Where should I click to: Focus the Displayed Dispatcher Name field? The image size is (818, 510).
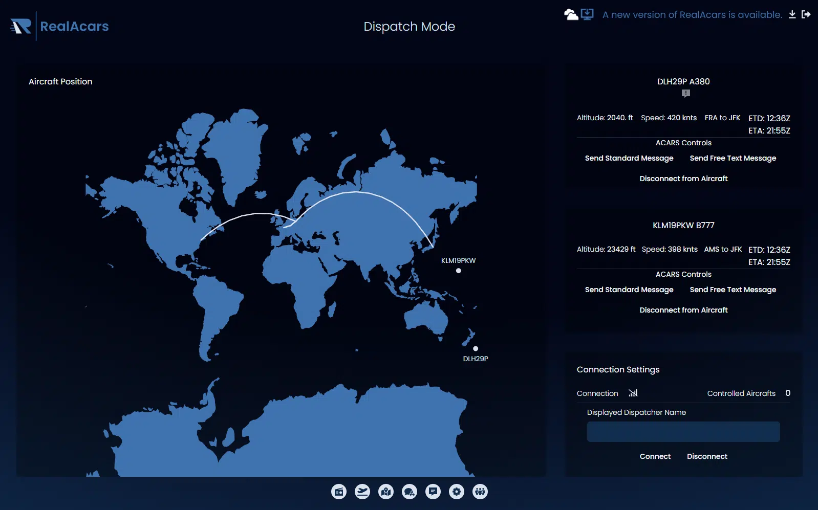(x=683, y=432)
